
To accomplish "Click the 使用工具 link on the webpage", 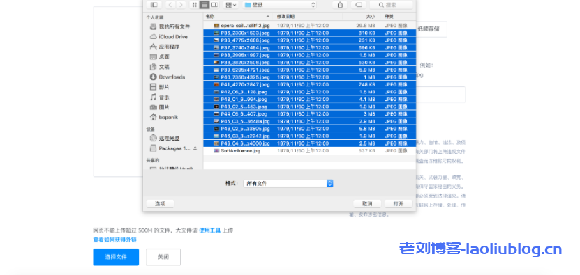I will 209,230.
